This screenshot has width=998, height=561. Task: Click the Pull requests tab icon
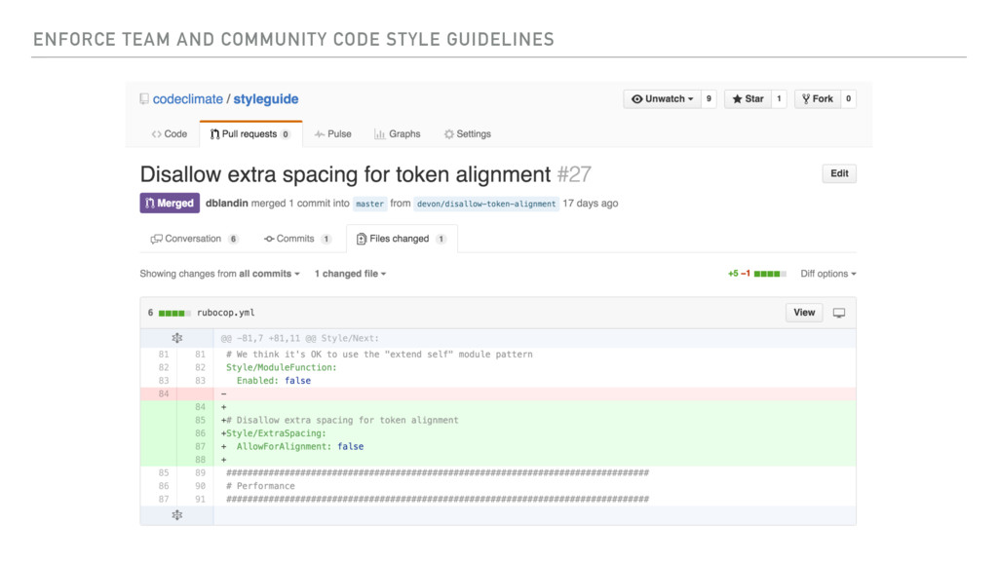coord(214,134)
